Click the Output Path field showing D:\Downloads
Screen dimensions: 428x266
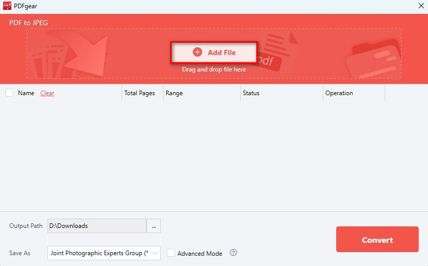click(x=97, y=226)
